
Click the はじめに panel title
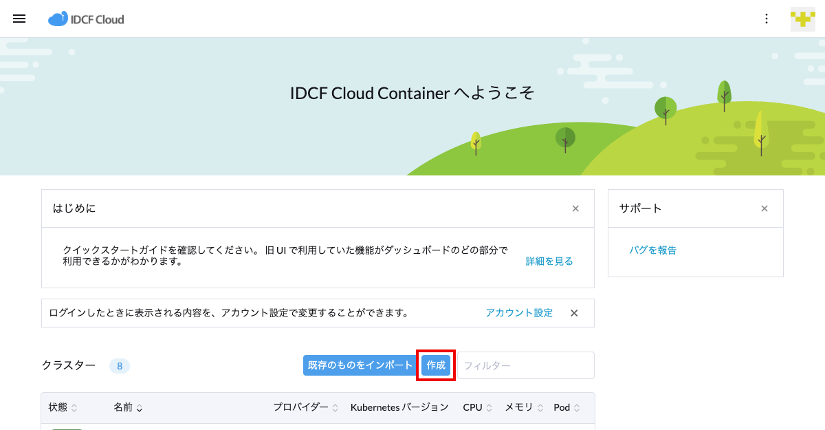pyautogui.click(x=74, y=208)
